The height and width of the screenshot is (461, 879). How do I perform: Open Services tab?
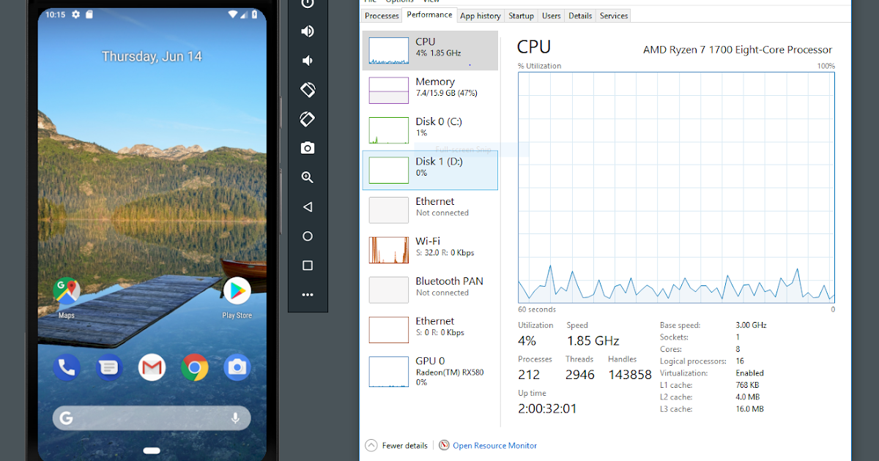tap(614, 15)
